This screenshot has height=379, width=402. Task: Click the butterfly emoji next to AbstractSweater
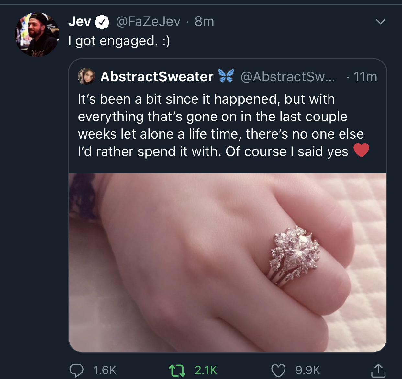[226, 76]
